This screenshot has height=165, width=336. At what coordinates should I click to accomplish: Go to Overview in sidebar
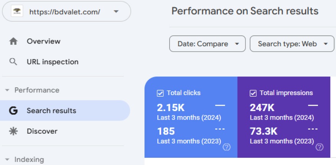point(44,41)
